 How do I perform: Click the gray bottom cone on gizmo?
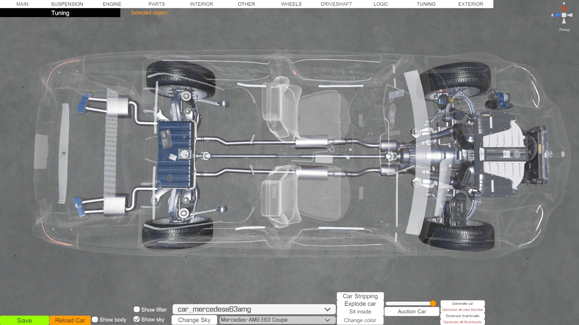564,21
